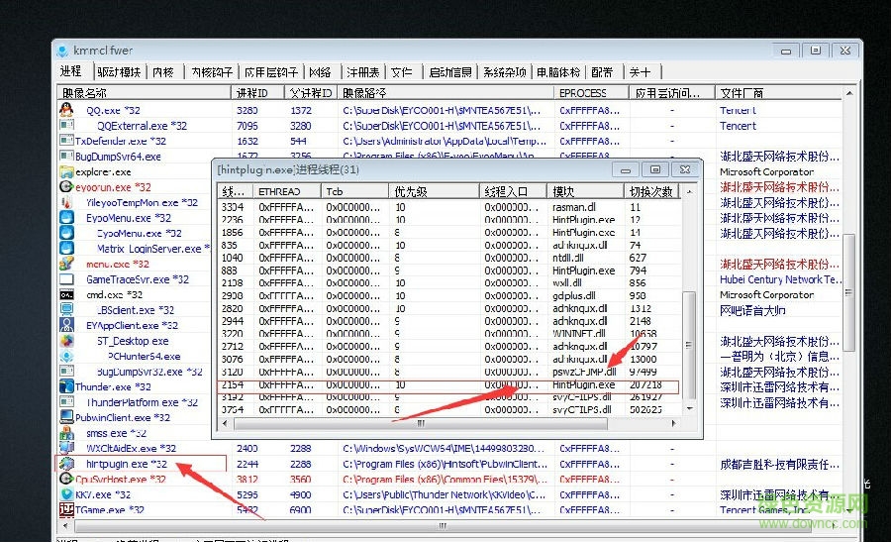
Task: Click the TGame.exe process icon
Action: pos(66,509)
